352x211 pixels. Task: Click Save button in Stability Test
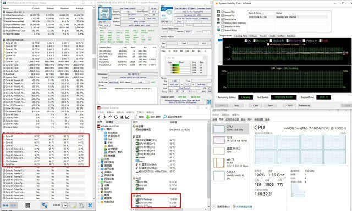point(271,105)
